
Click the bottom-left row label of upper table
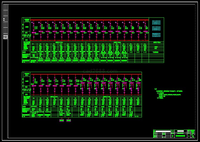click(x=26, y=61)
